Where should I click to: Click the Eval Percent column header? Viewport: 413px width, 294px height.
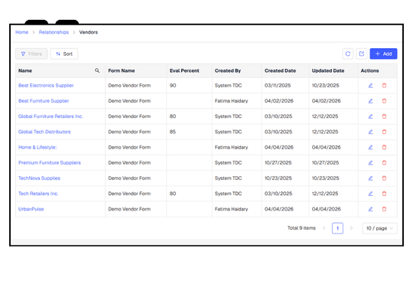tap(190, 70)
